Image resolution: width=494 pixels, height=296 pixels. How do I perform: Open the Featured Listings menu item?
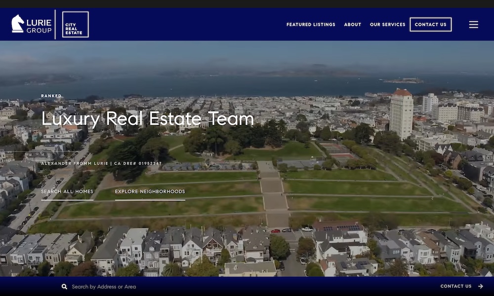(x=311, y=25)
